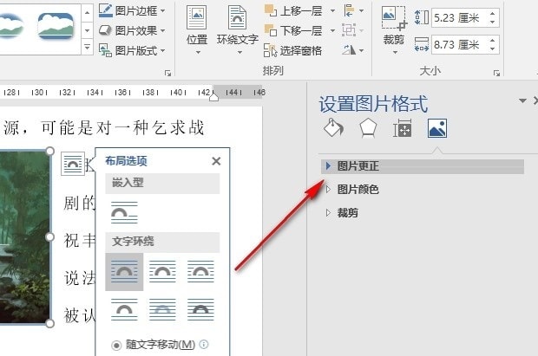538x356 pixels.
Task: Close the 布局选项 popup
Action: [x=216, y=161]
